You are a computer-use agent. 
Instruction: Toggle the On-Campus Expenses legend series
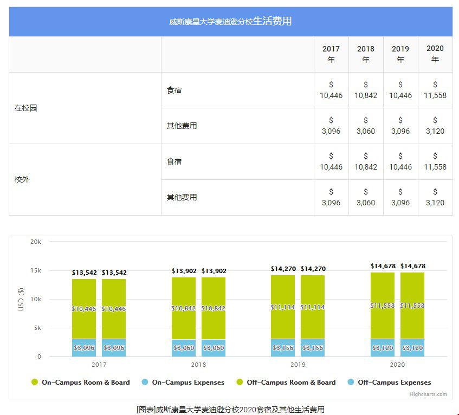click(188, 382)
